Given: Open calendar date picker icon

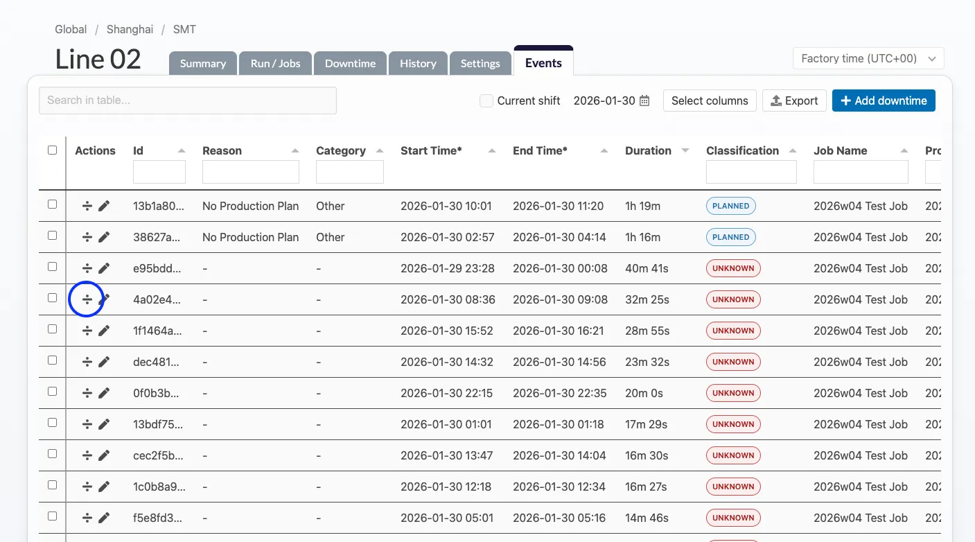Looking at the screenshot, I should tap(644, 100).
